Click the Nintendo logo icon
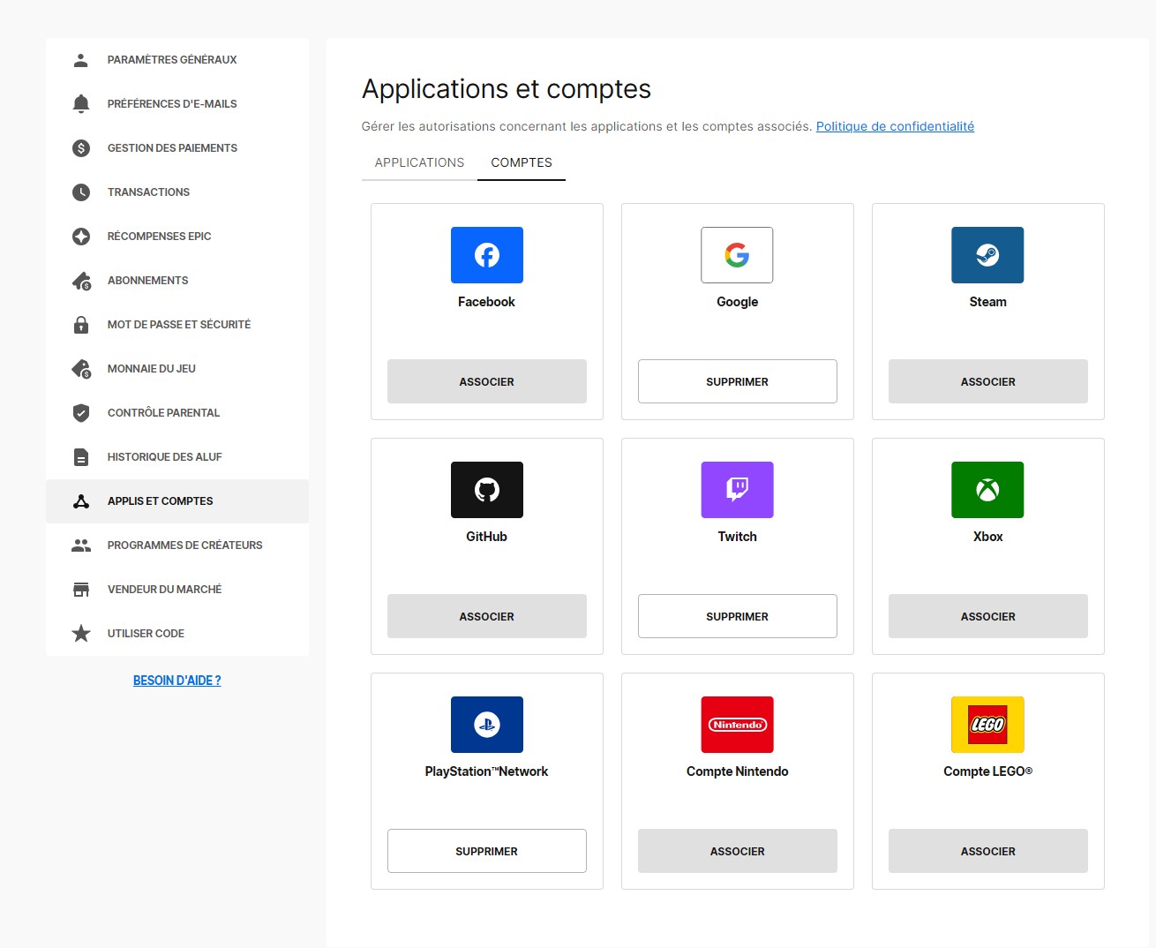 (737, 725)
